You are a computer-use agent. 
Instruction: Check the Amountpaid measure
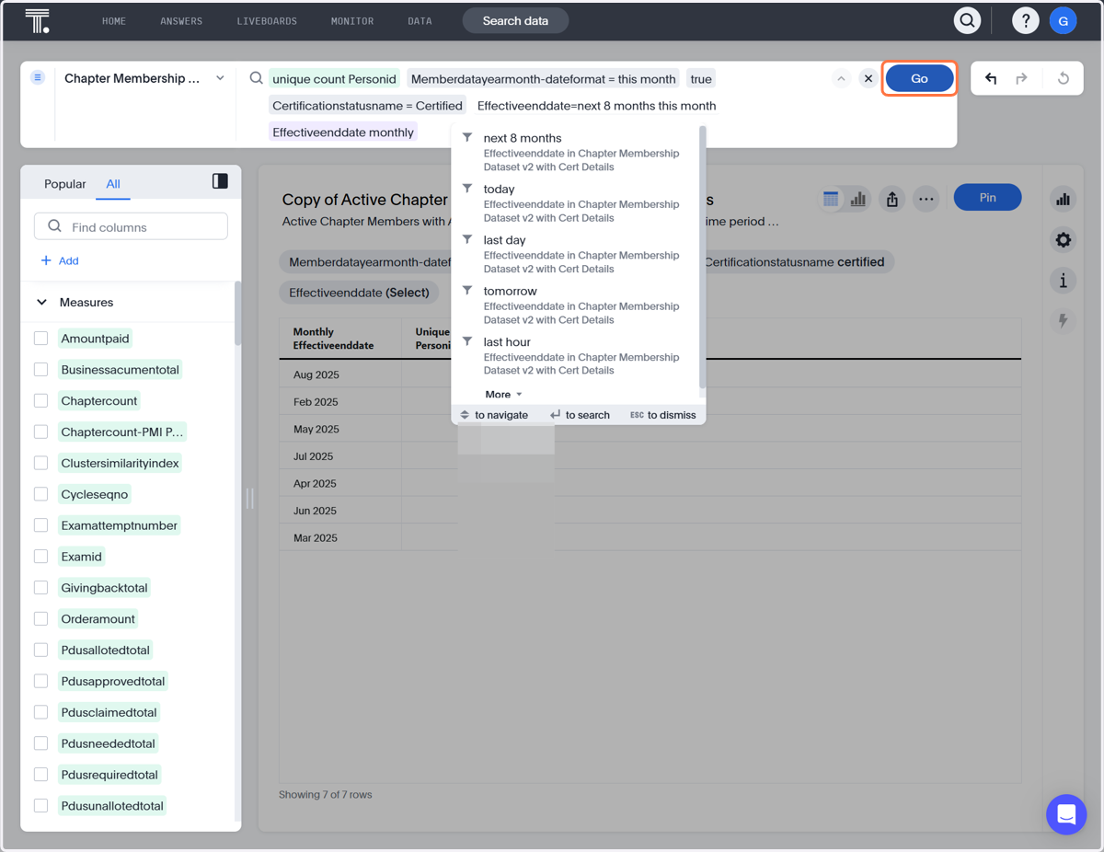[40, 339]
